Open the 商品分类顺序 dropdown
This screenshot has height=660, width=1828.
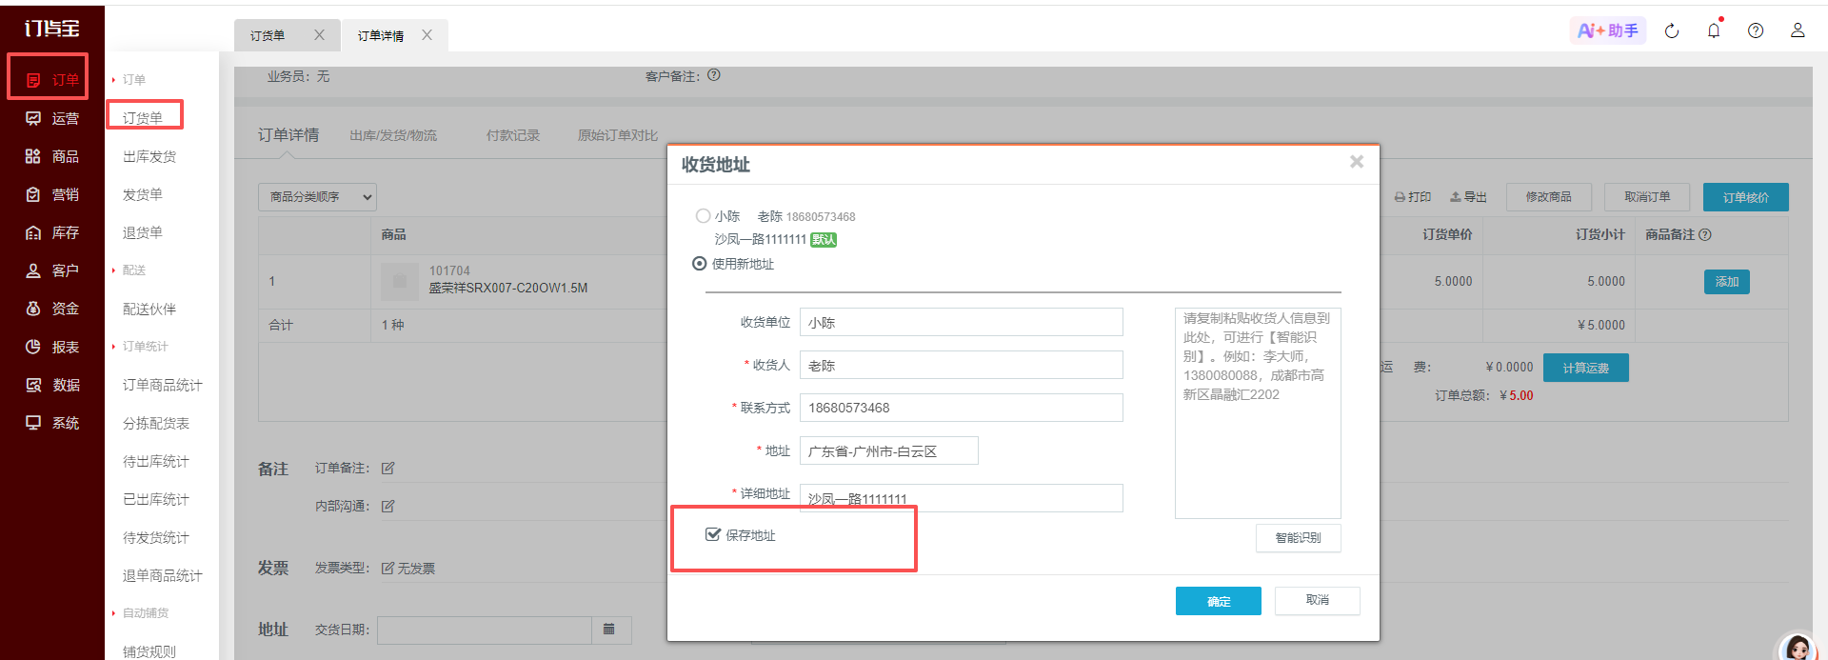click(317, 197)
